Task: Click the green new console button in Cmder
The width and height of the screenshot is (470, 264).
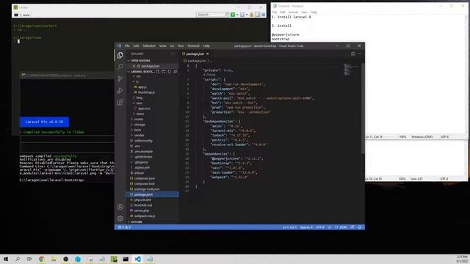Action: 233,15
